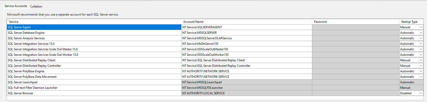
Task: Select SQL Server Distributed Replay Client row
Action: coord(94,60)
